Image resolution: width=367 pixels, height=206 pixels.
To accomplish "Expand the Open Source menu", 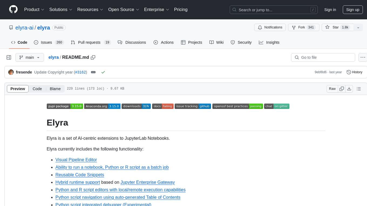I will tap(124, 9).
